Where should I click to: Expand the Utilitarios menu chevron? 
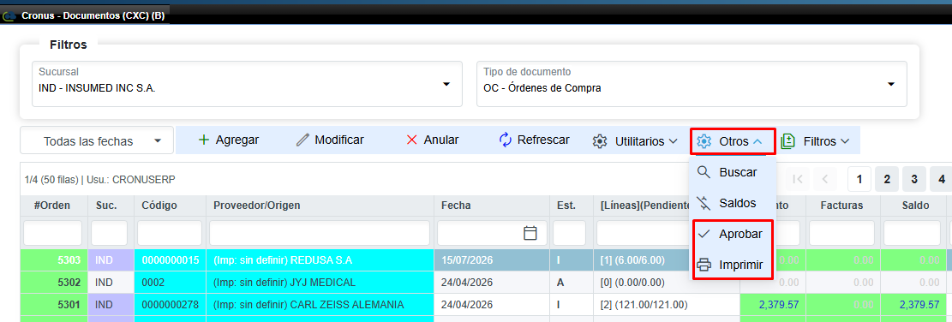tap(673, 141)
